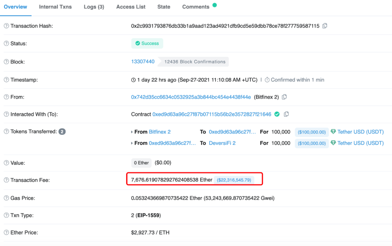Screen dimensions: 392x246
Task: Click the Success status badge
Action: [x=147, y=43]
